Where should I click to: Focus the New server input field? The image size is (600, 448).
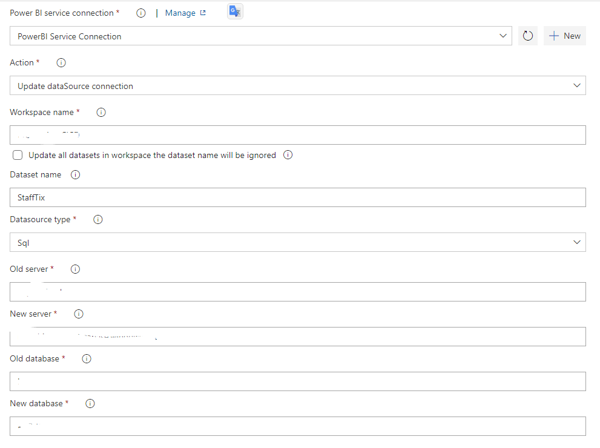(x=298, y=337)
